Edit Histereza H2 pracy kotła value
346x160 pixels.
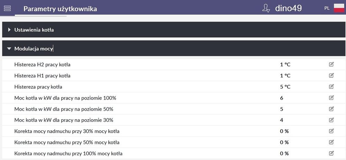pos(331,64)
